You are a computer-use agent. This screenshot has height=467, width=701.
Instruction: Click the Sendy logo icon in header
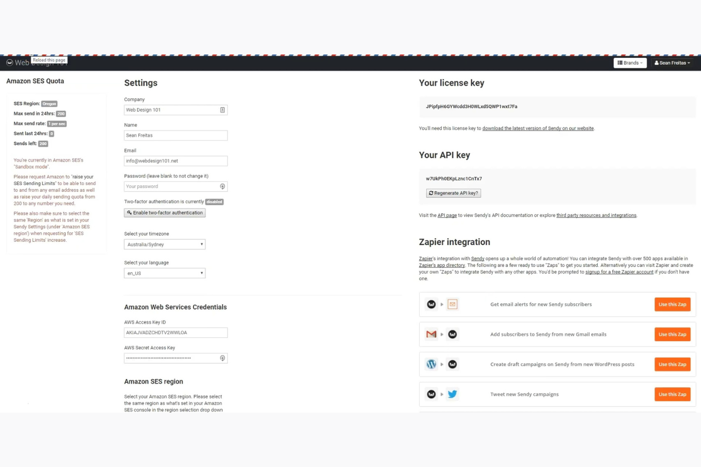[x=9, y=62]
